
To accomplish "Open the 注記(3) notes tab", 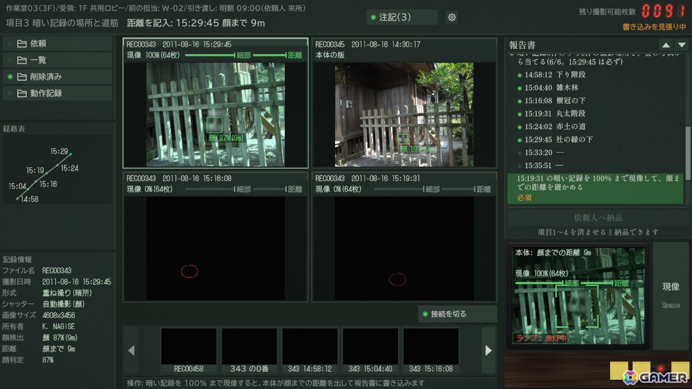I will click(x=402, y=17).
